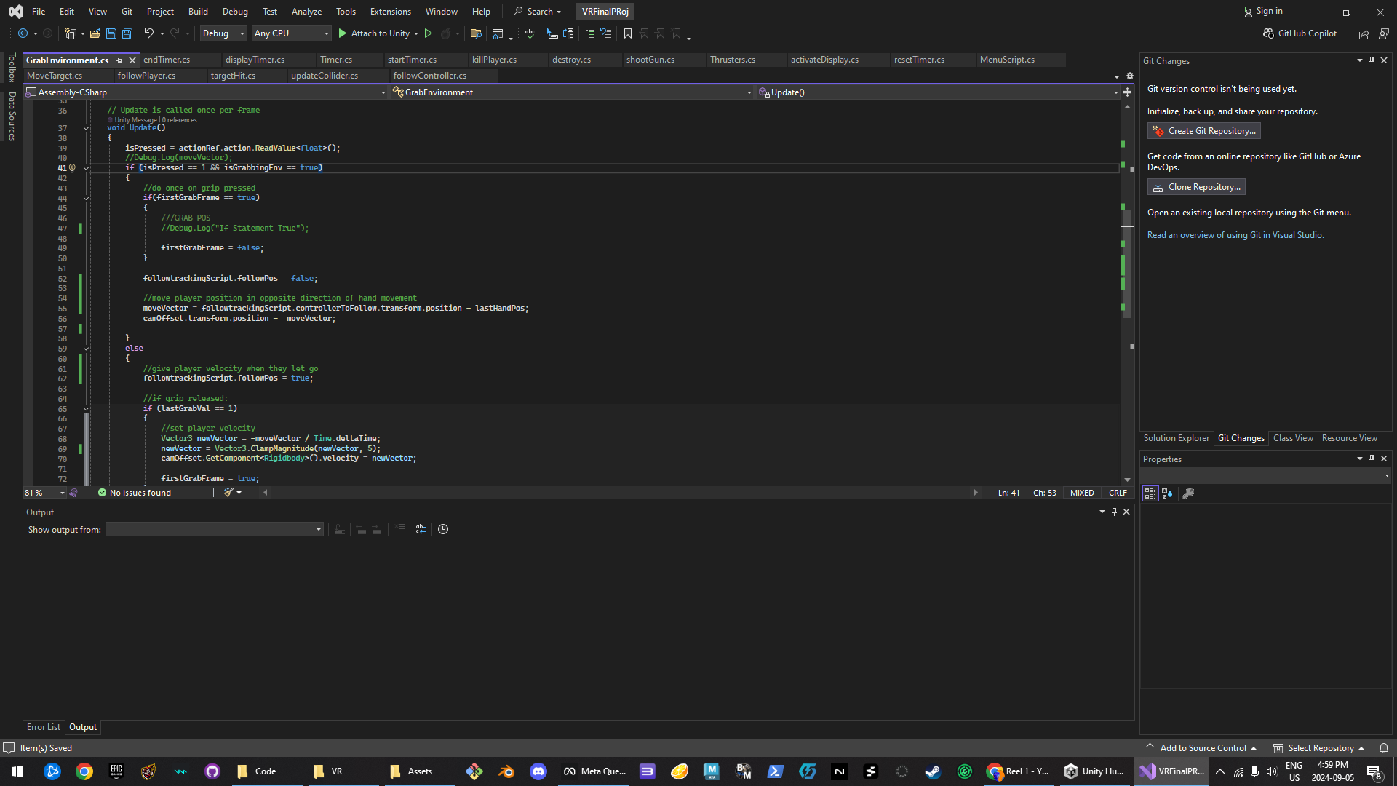Click Create Git Repository button
The height and width of the screenshot is (786, 1397).
[x=1204, y=131]
